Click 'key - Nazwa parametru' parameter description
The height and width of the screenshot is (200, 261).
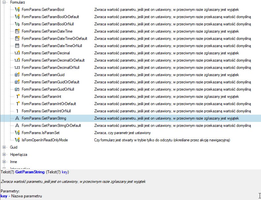click(21, 196)
